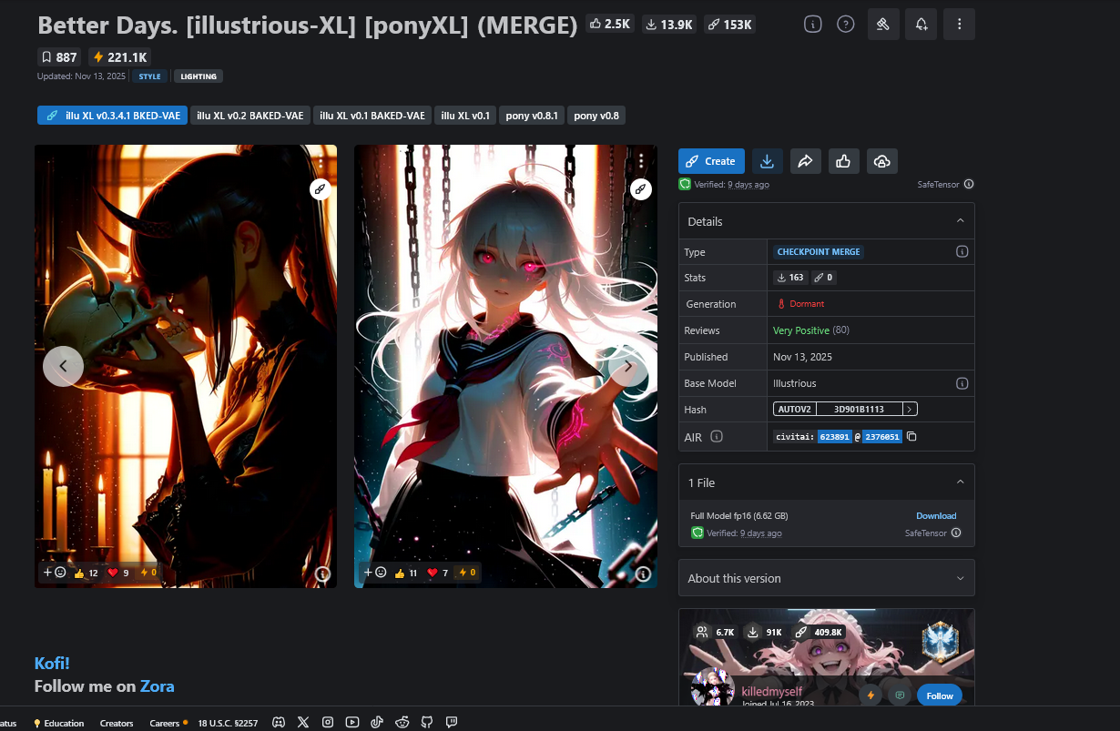Expand the hash type arrow next to 3D901B1113
The height and width of the screenshot is (731, 1120).
click(909, 410)
